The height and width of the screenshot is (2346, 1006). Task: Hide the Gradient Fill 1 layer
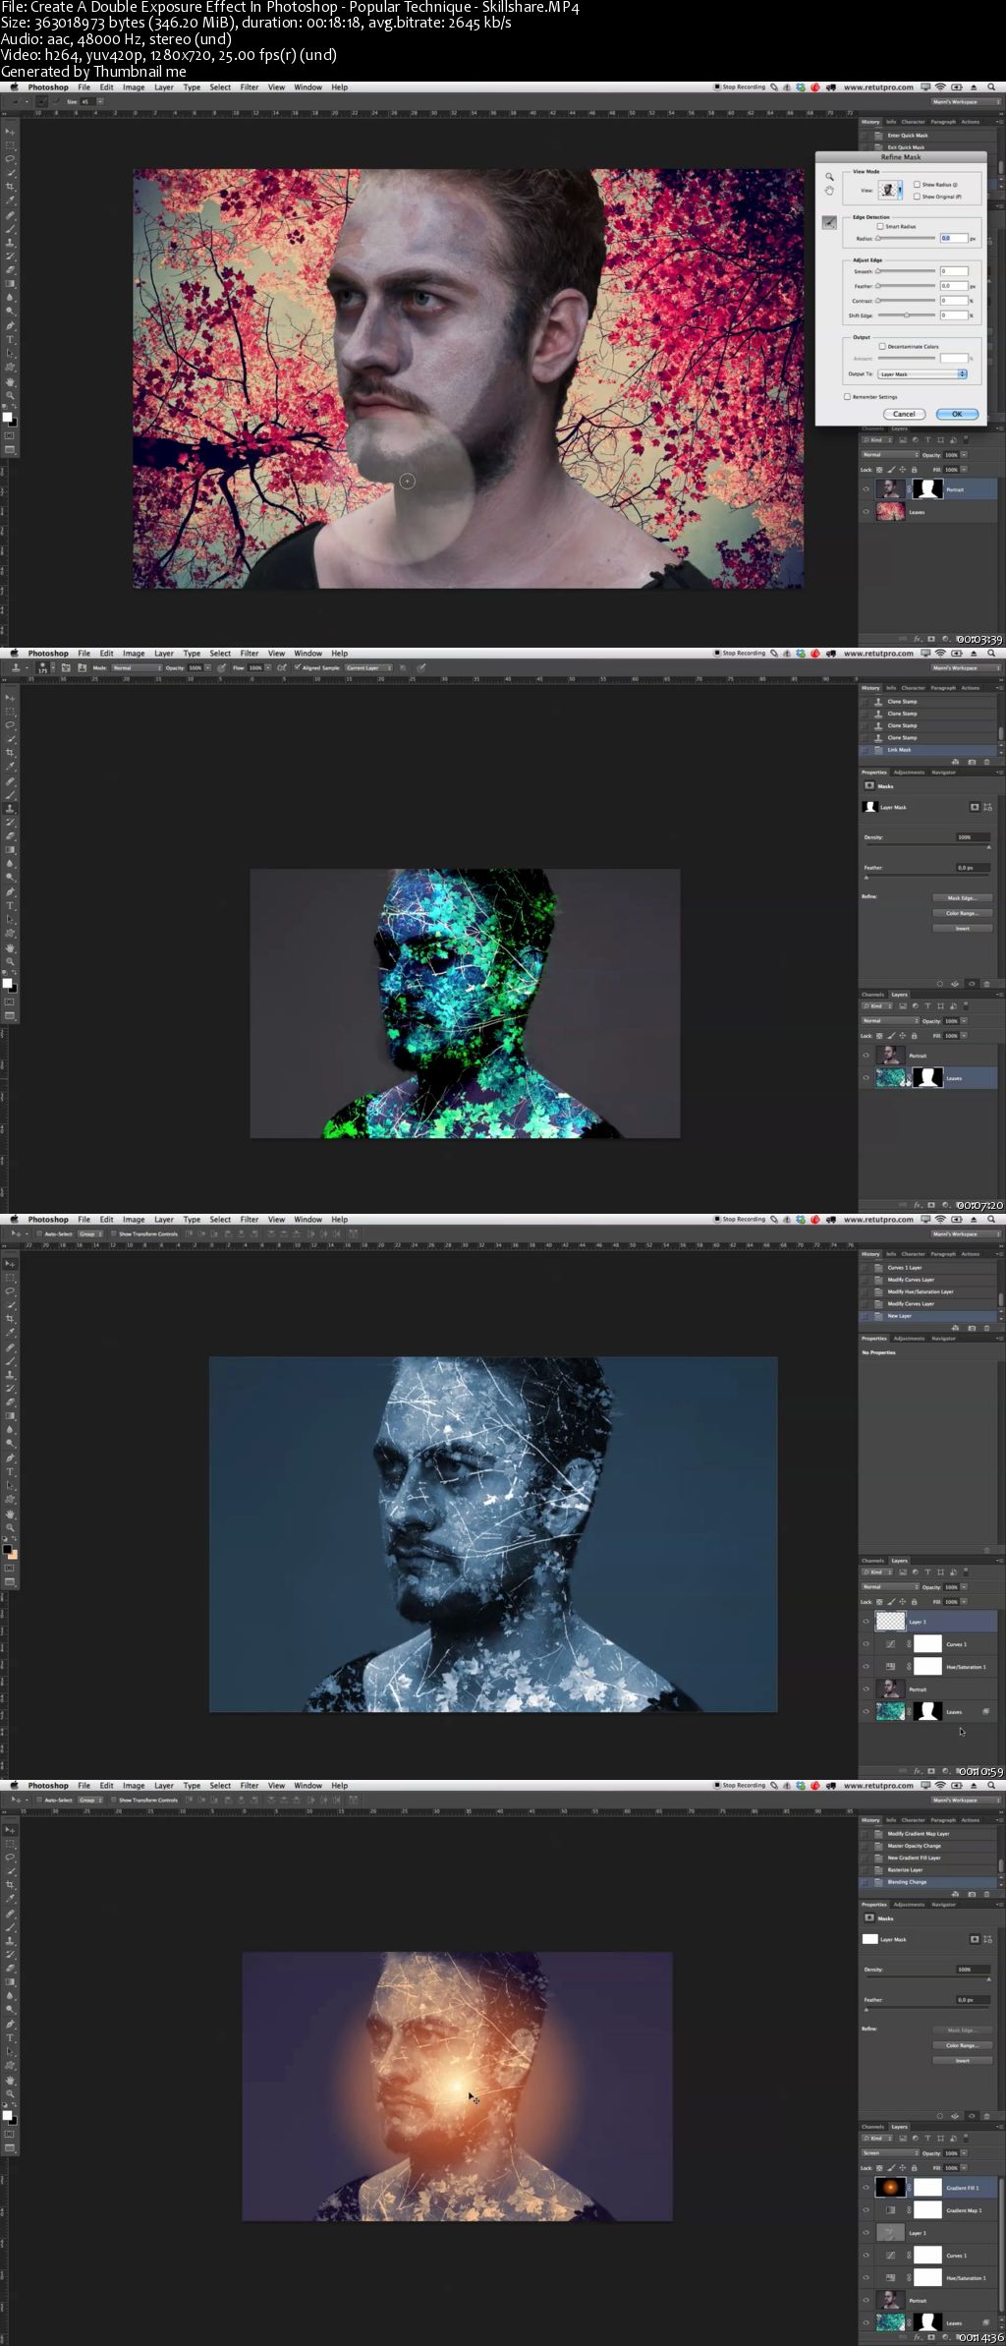[866, 2188]
